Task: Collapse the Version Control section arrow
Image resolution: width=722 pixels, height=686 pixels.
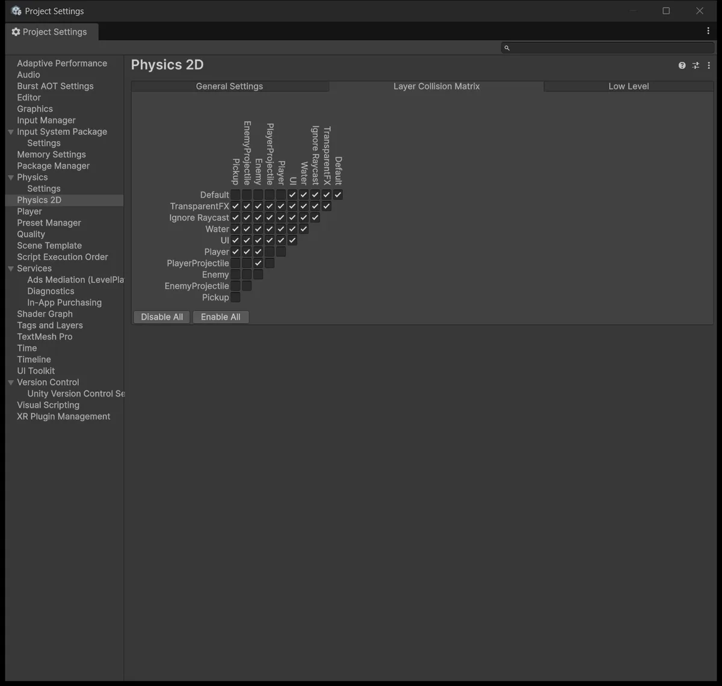Action: point(11,382)
